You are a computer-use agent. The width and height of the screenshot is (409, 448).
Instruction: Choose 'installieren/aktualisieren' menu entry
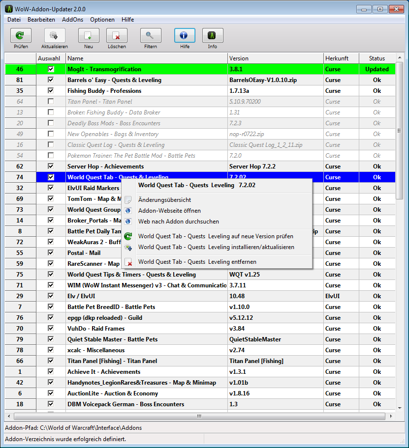217,247
